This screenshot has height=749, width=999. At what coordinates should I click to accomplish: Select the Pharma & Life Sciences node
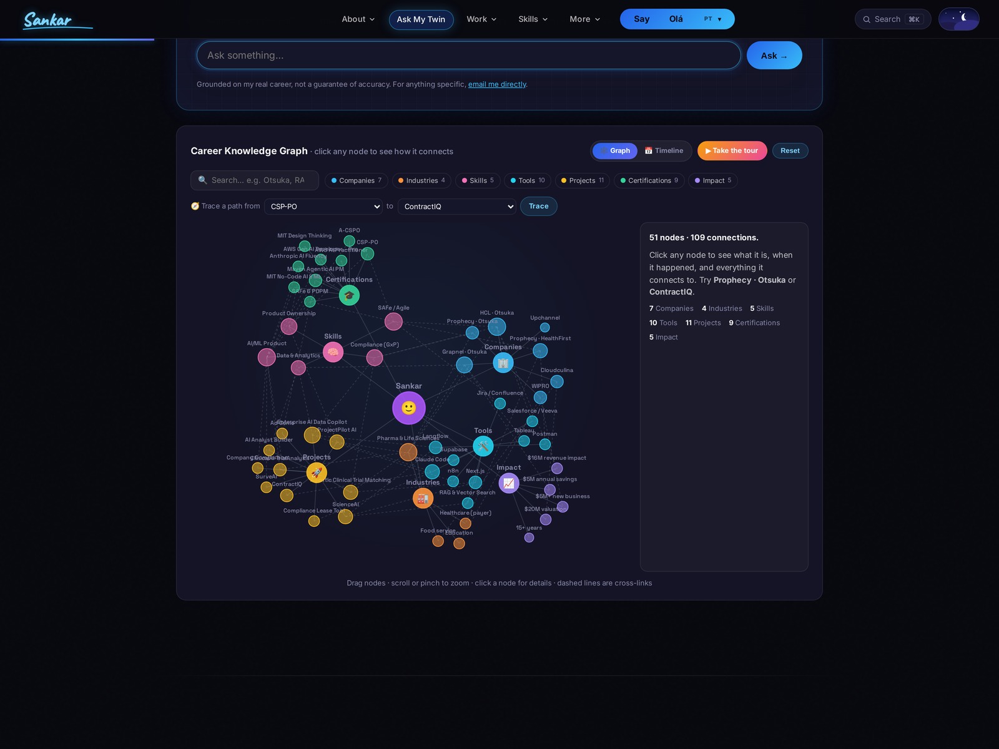pos(408,452)
